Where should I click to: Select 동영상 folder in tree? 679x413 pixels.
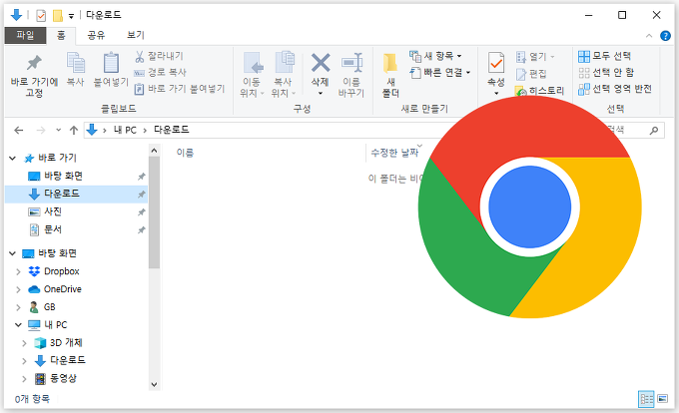click(x=63, y=378)
